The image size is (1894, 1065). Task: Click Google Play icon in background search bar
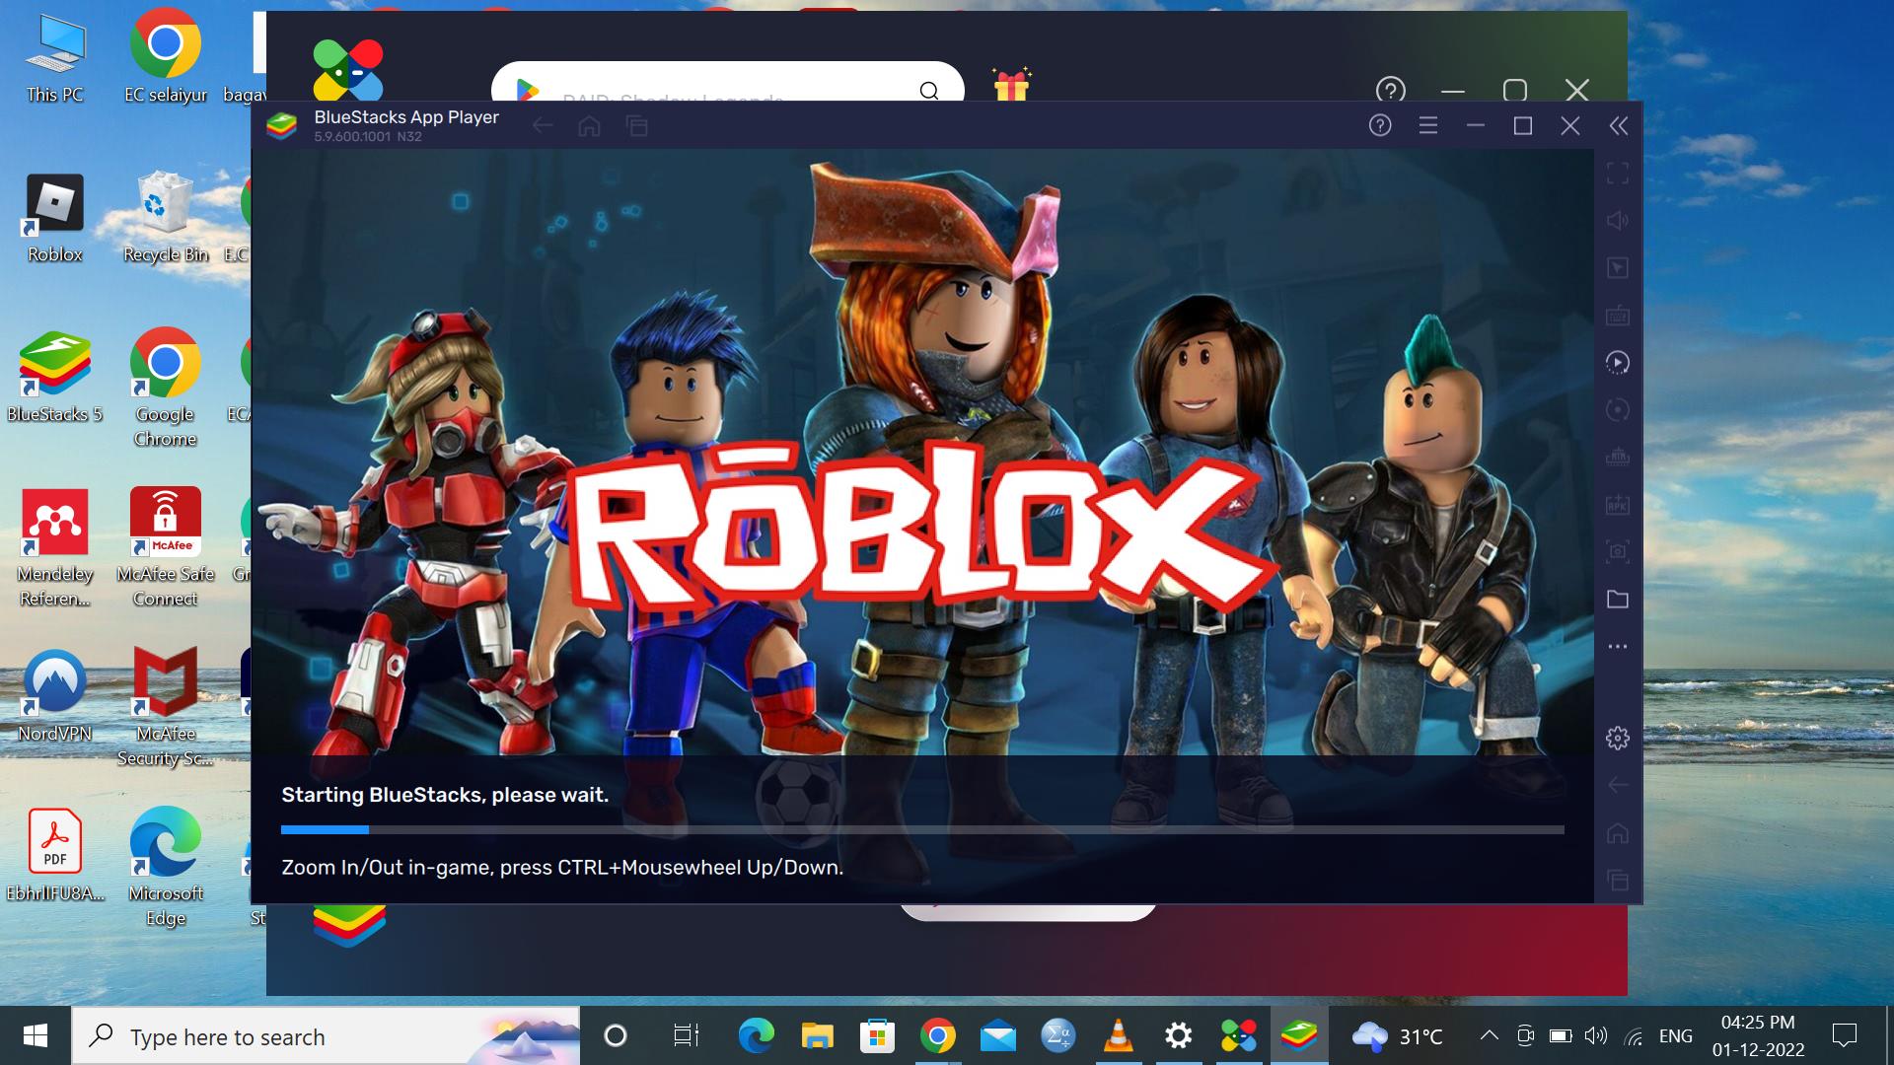(528, 90)
